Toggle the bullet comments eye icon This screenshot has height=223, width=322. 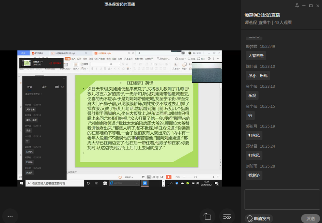227,216
